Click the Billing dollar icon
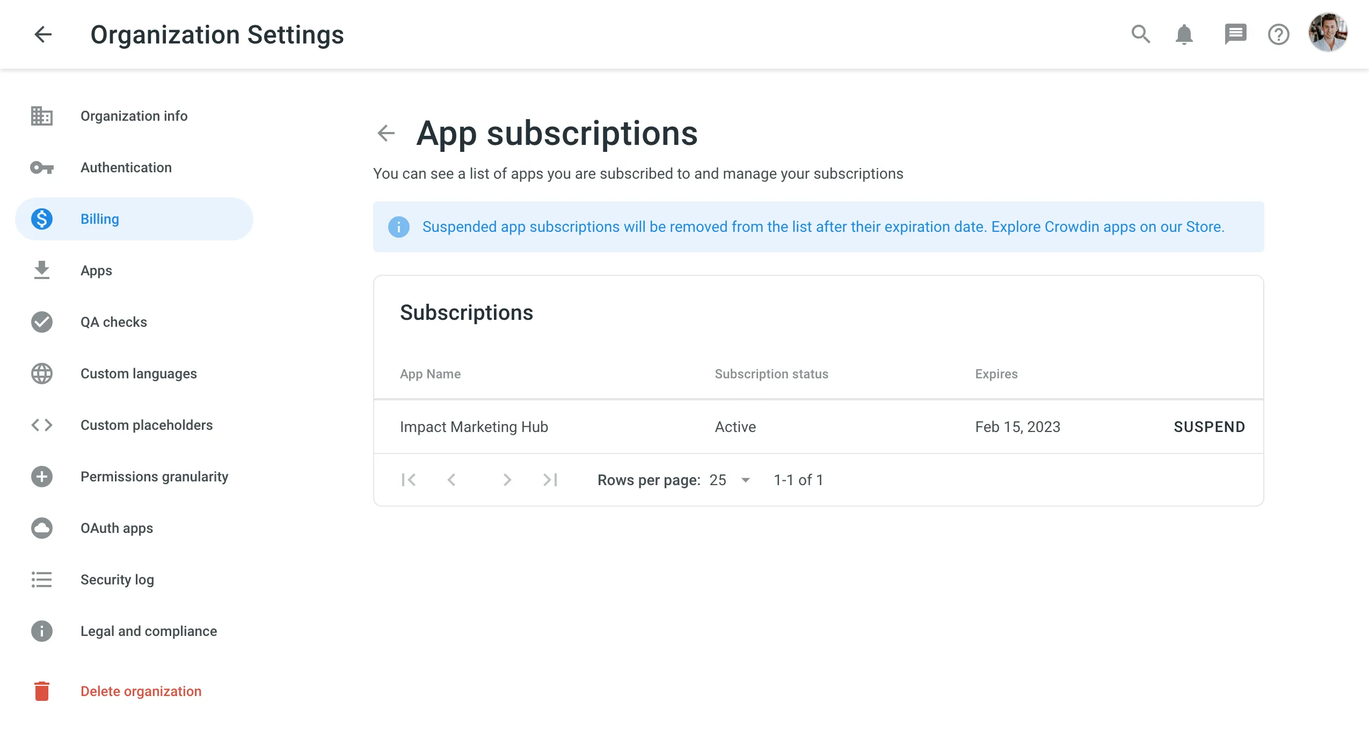The height and width of the screenshot is (732, 1369). click(42, 219)
